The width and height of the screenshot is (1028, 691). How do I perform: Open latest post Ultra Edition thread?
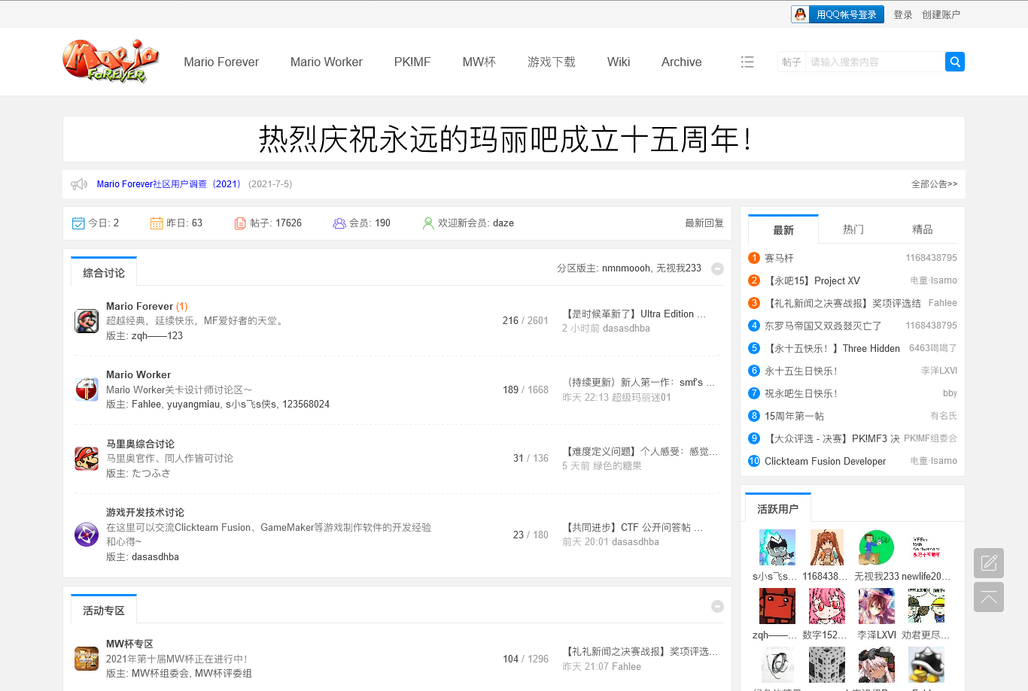(x=634, y=314)
